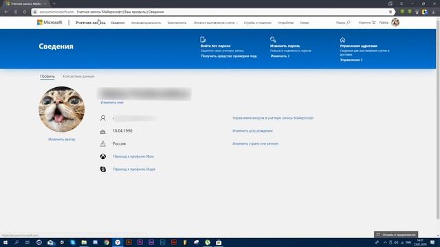Open Task View on the taskbar
440x247 pixels.
pyautogui.click(x=27, y=242)
